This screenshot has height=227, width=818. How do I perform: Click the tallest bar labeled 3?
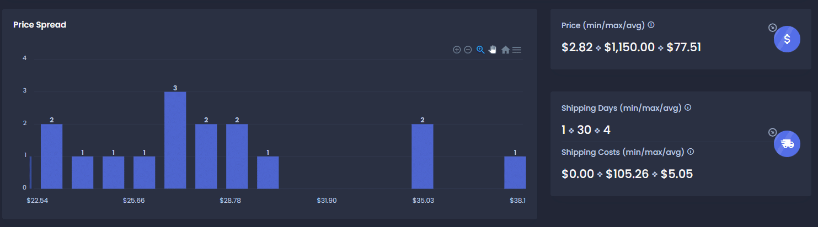pos(175,140)
